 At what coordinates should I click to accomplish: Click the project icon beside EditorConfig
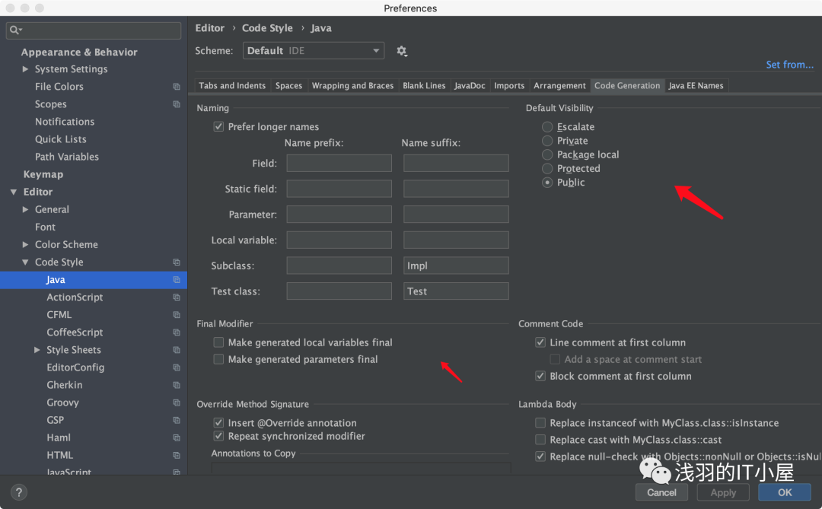(177, 367)
